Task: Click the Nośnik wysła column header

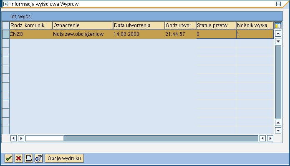Action: pyautogui.click(x=255, y=25)
